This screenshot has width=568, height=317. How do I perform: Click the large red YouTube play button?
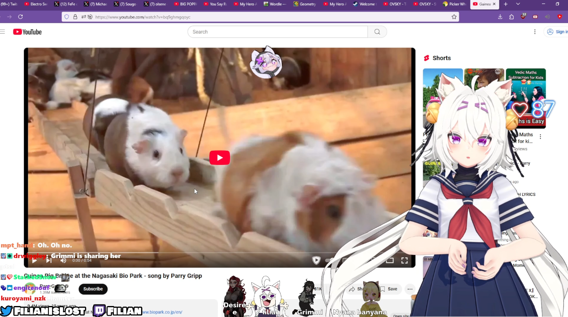(x=220, y=158)
